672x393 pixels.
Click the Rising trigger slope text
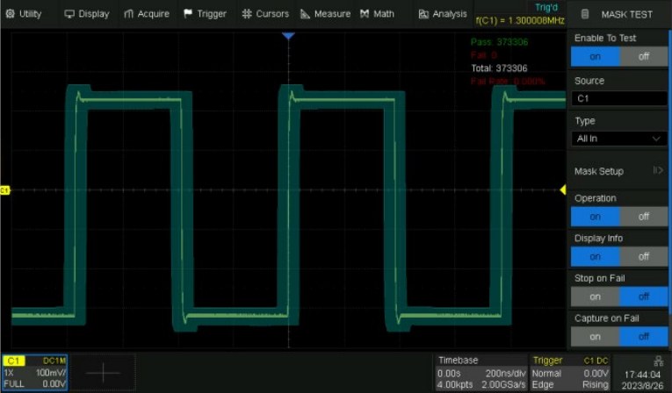pyautogui.click(x=595, y=384)
